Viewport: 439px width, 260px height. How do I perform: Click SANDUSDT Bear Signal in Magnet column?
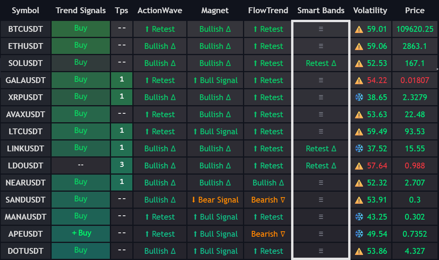(215, 200)
